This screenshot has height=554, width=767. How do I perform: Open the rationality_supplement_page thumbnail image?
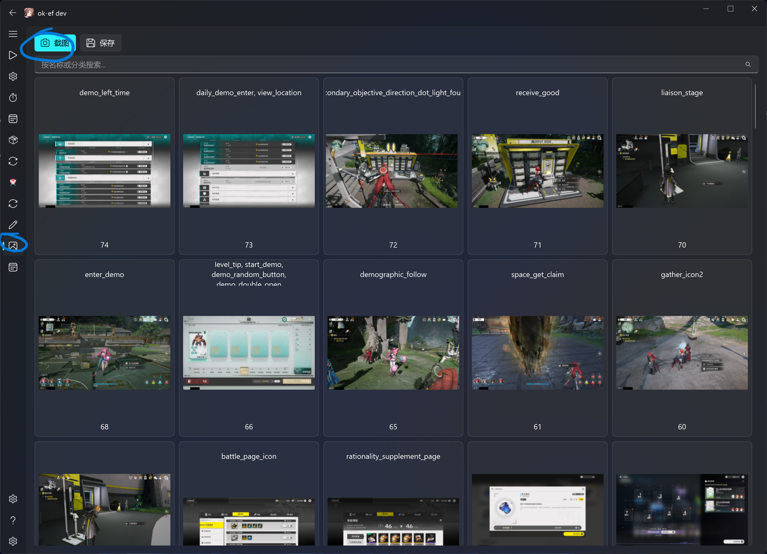(393, 522)
